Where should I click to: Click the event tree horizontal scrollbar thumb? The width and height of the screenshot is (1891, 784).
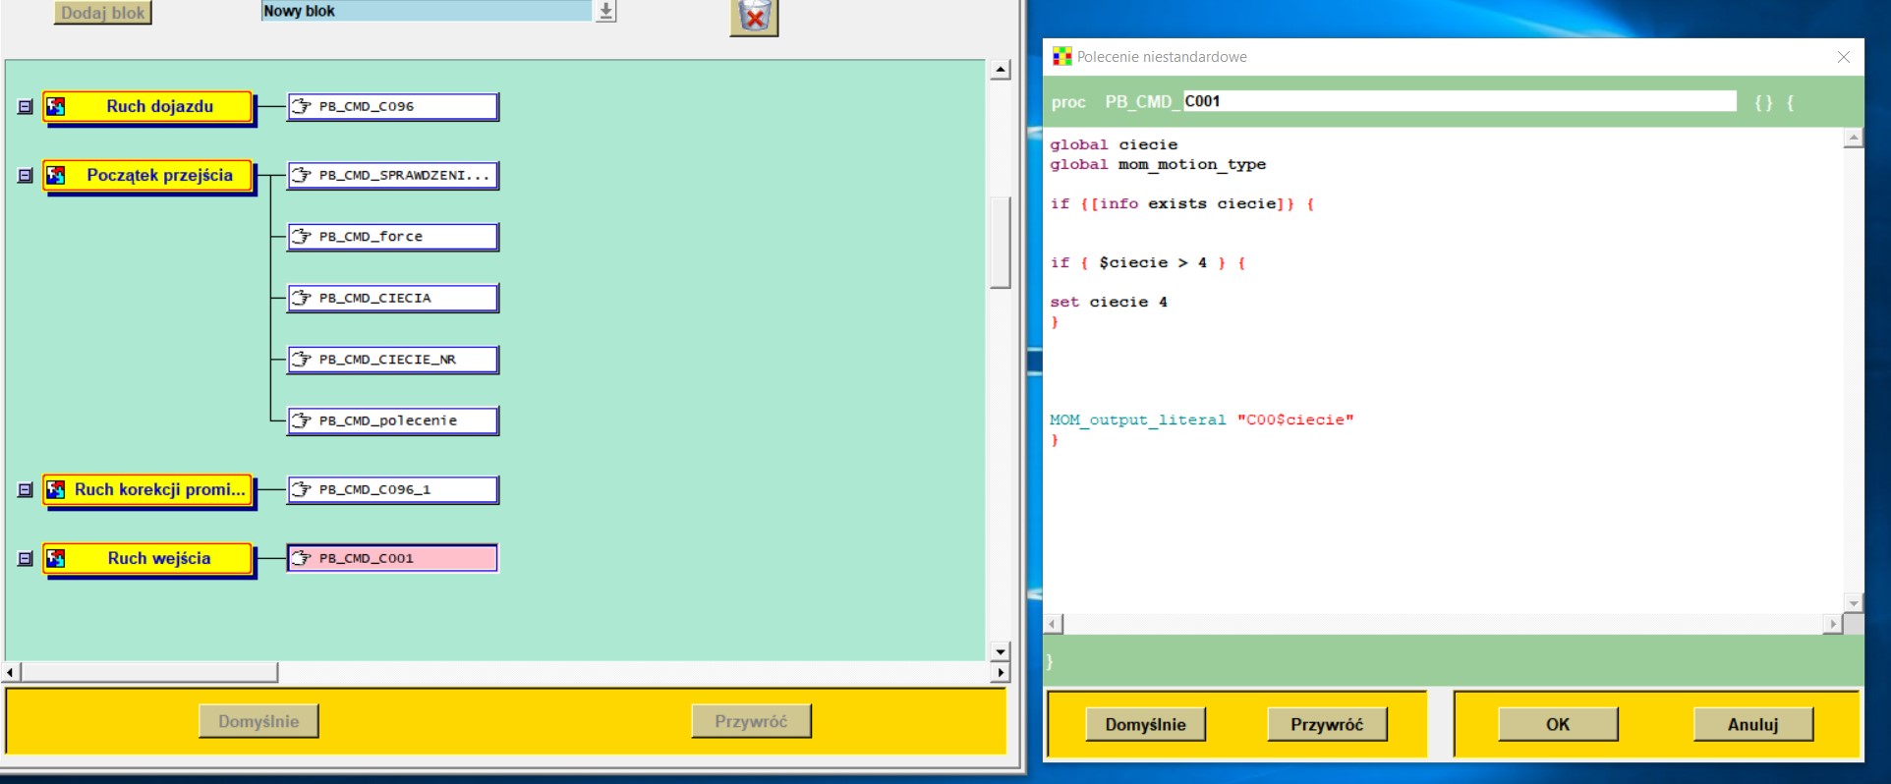pyautogui.click(x=149, y=672)
